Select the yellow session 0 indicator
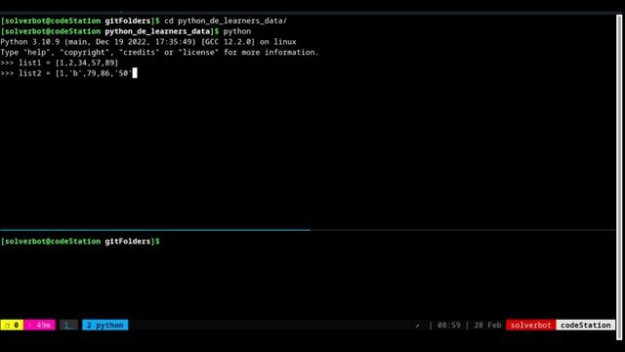 coord(12,326)
